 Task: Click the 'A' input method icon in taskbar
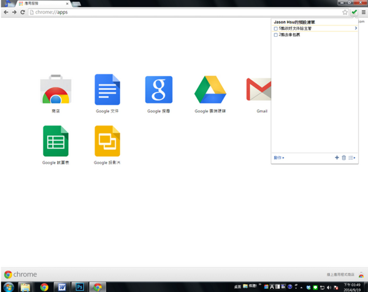click(272, 287)
